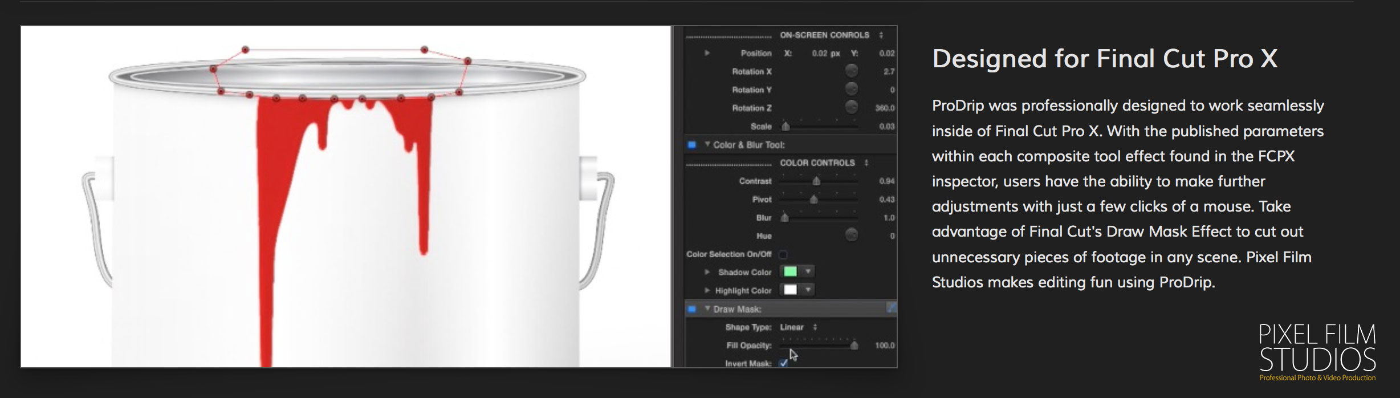Image resolution: width=1400 pixels, height=398 pixels.
Task: Collapse the Draw Mask section
Action: pyautogui.click(x=707, y=308)
